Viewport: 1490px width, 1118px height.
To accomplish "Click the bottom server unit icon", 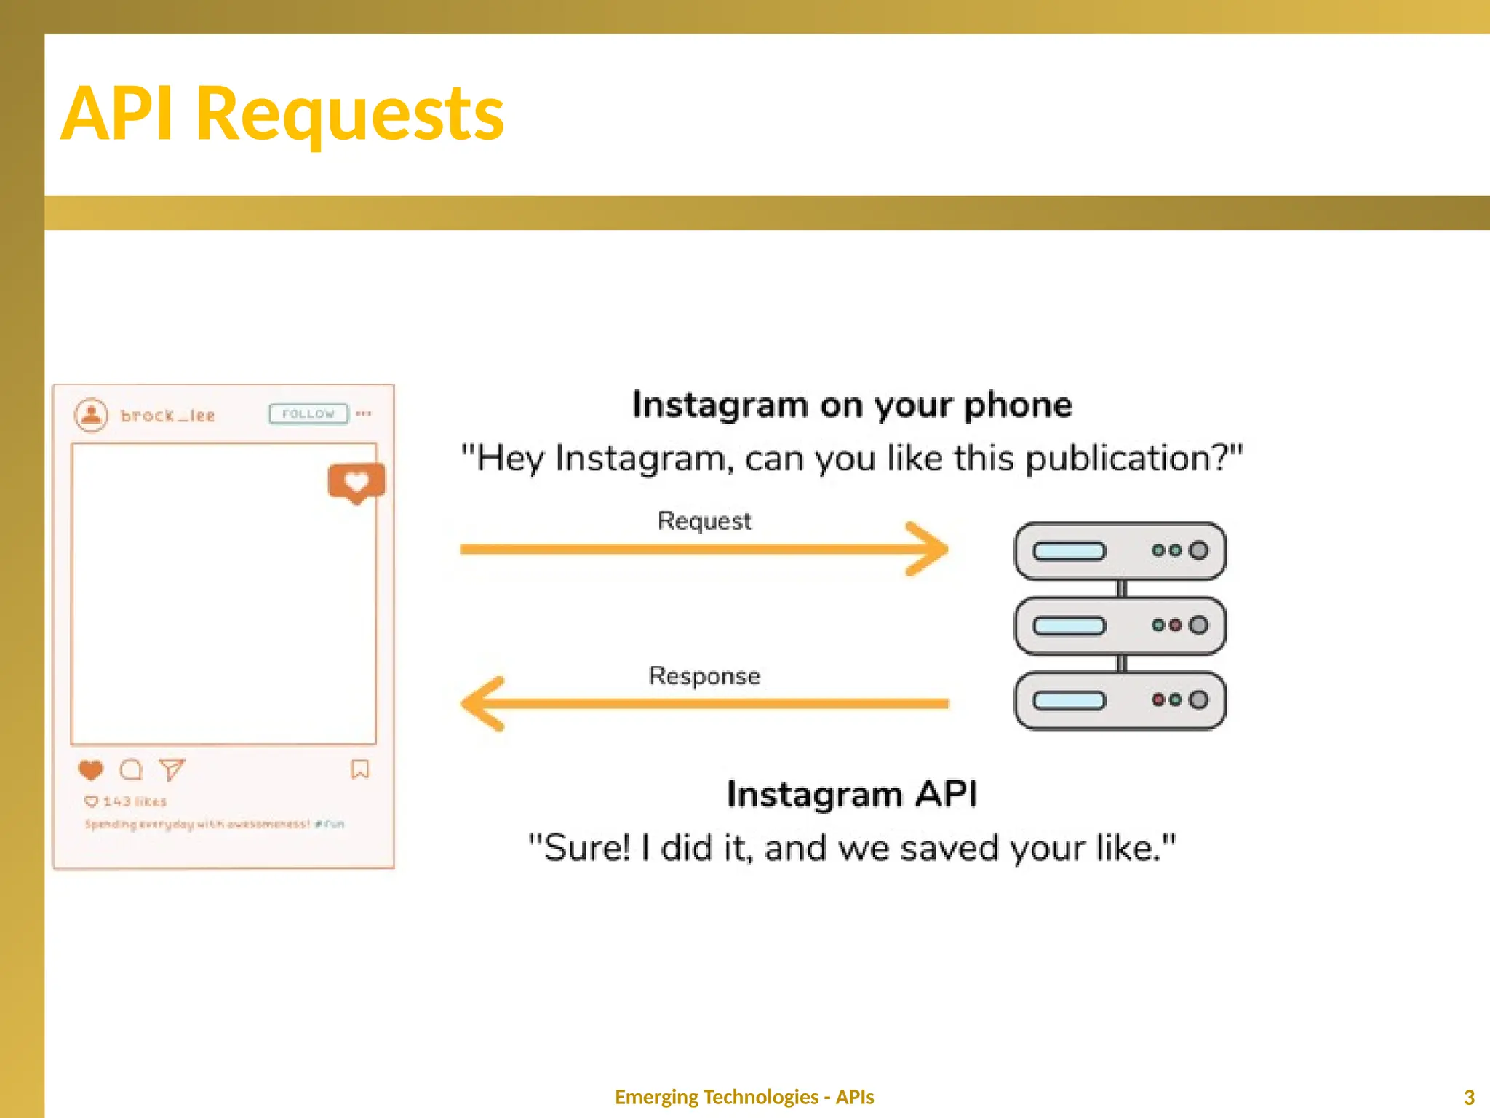I will tap(1120, 700).
